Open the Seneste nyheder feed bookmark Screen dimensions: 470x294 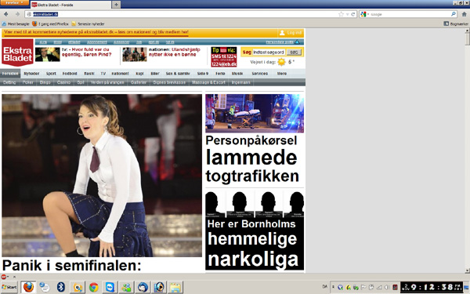click(88, 24)
